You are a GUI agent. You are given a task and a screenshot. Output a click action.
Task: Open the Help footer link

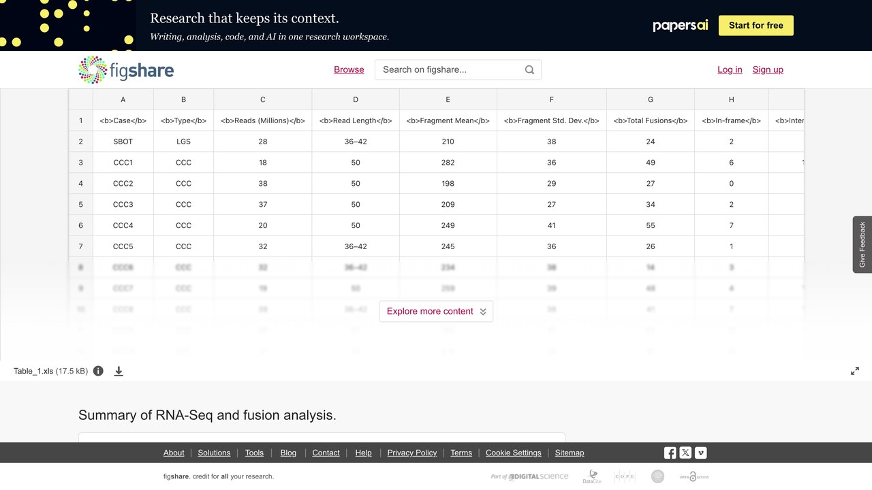363,453
